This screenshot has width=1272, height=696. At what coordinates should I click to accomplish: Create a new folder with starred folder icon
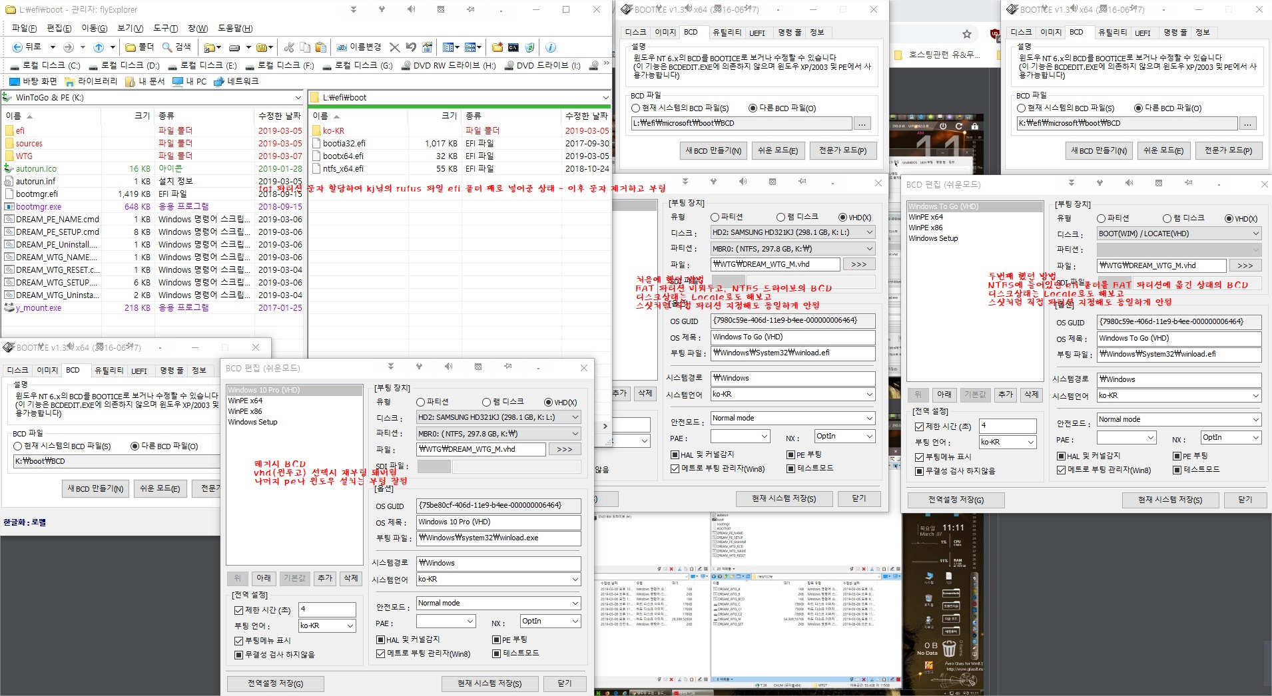point(497,47)
